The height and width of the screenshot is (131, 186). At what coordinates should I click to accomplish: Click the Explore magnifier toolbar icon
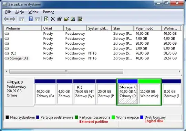point(73,19)
